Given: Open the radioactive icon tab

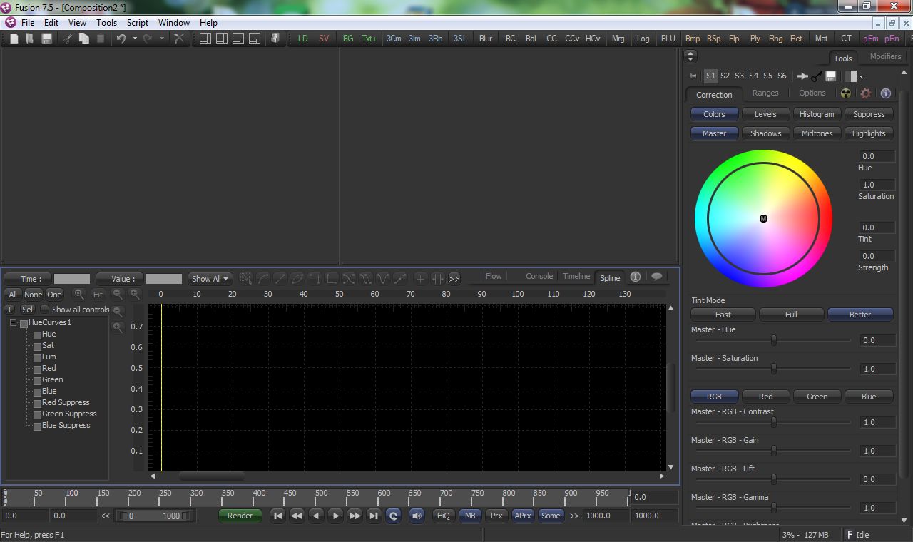Looking at the screenshot, I should coord(846,93).
